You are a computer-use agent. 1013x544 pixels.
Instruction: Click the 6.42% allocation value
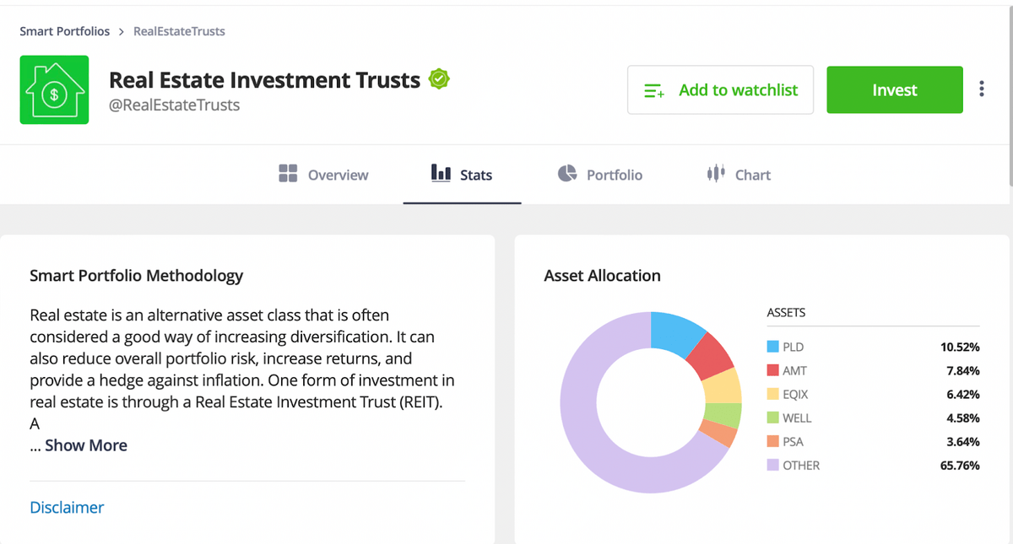pyautogui.click(x=963, y=394)
